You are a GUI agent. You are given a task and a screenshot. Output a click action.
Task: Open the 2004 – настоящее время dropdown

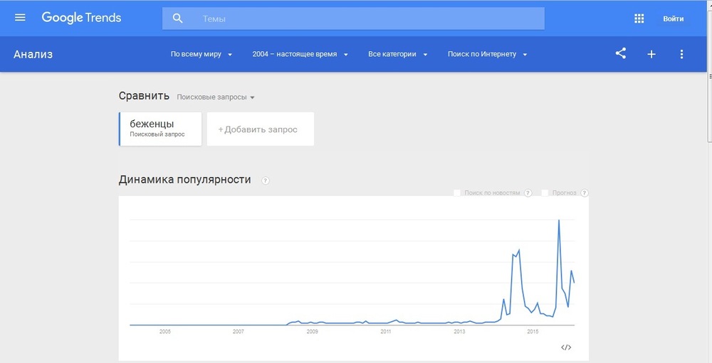(x=300, y=54)
